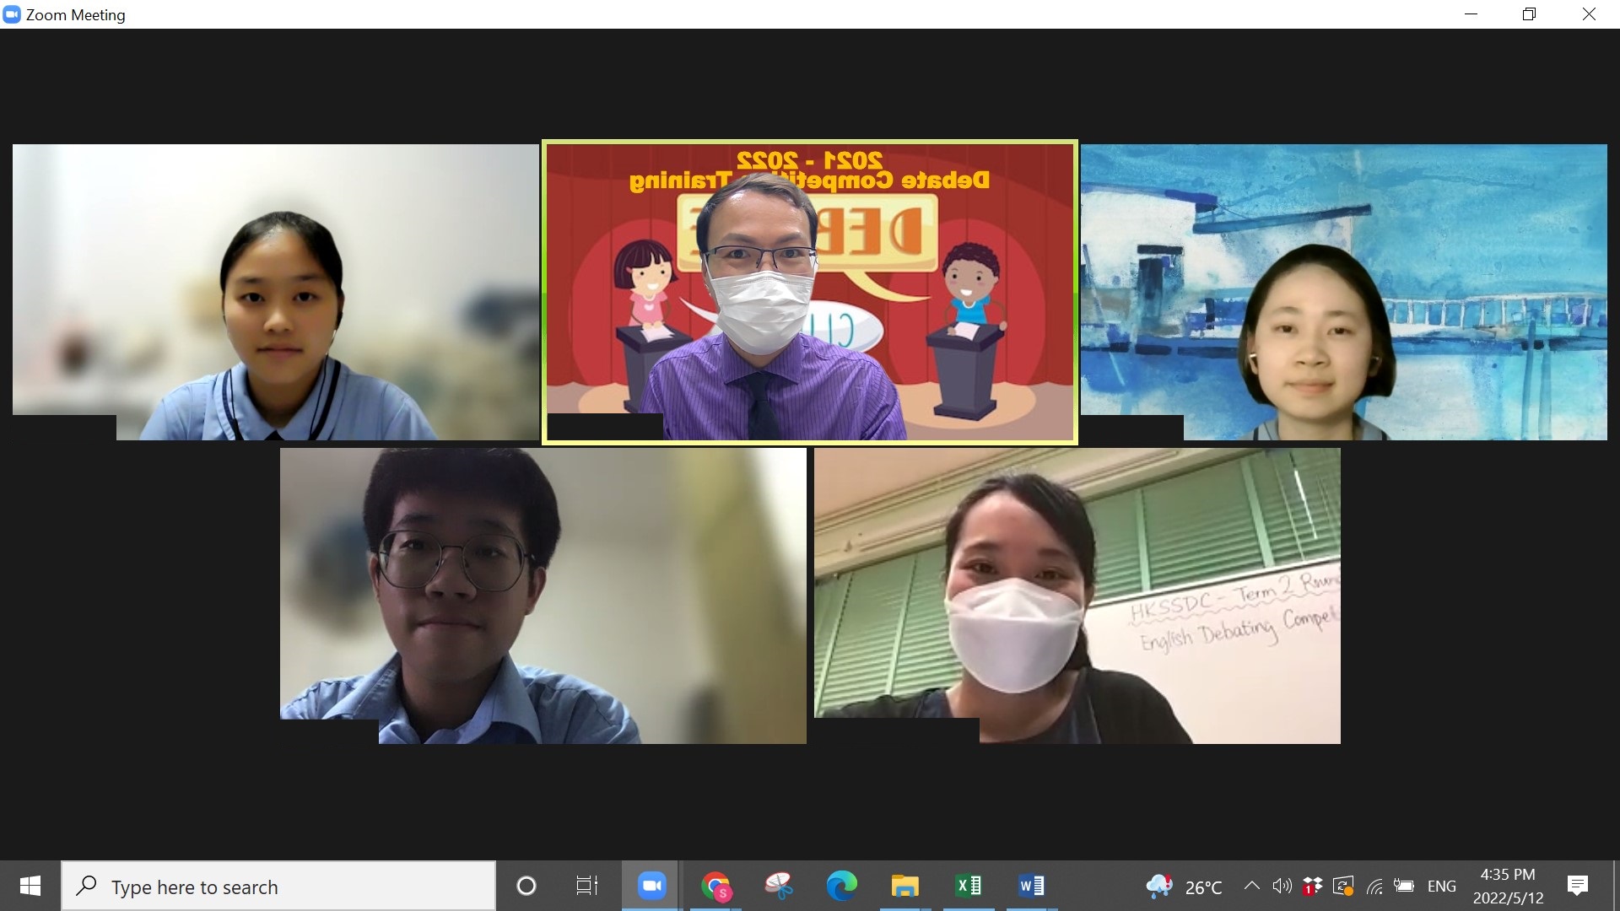The width and height of the screenshot is (1620, 911).
Task: Click the taskbar search box
Action: tap(278, 886)
